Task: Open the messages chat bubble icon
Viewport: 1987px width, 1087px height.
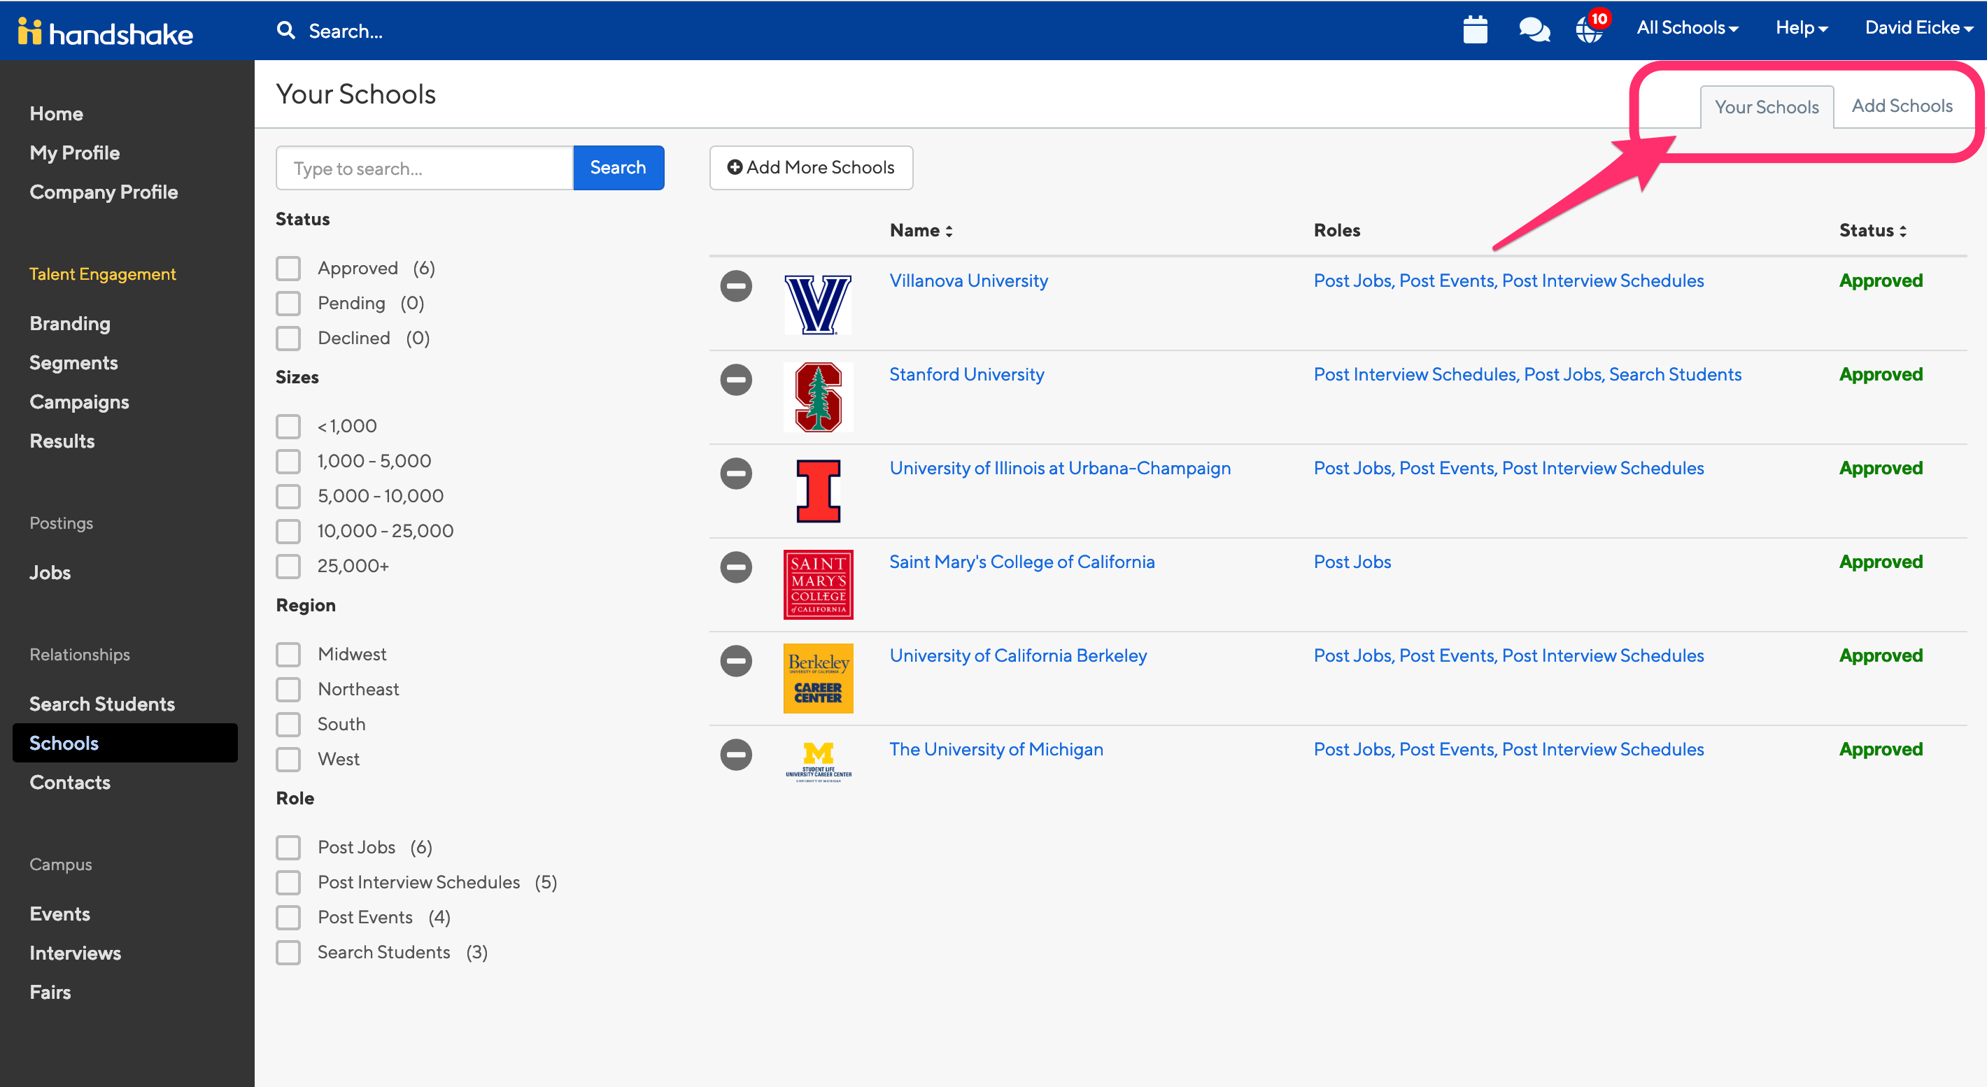Action: point(1534,29)
